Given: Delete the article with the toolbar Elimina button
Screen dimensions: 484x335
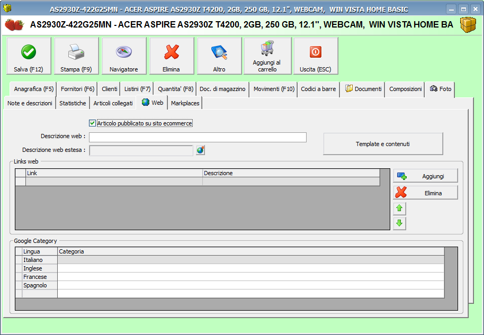Looking at the screenshot, I should 172,56.
